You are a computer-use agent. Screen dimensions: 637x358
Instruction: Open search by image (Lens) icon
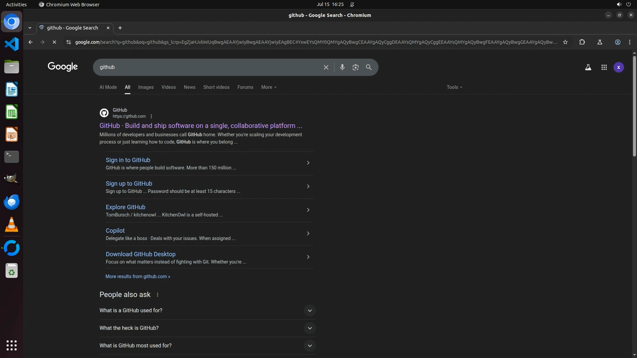(355, 67)
